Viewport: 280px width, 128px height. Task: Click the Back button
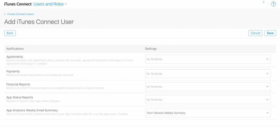[x=10, y=33]
